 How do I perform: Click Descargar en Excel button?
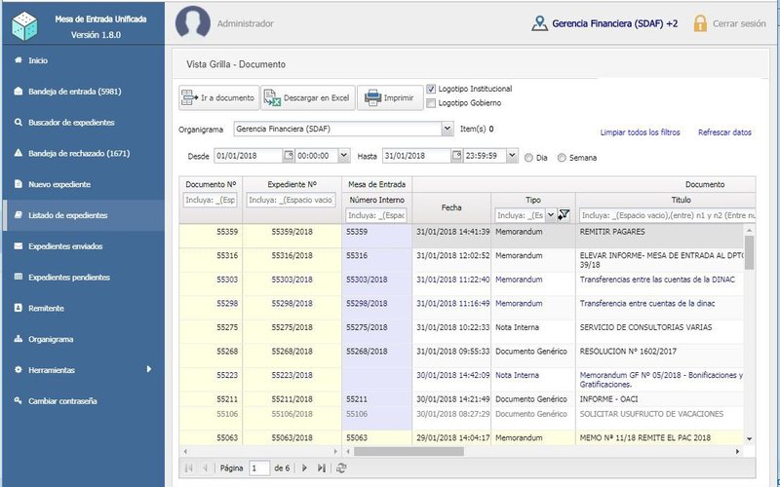(308, 98)
